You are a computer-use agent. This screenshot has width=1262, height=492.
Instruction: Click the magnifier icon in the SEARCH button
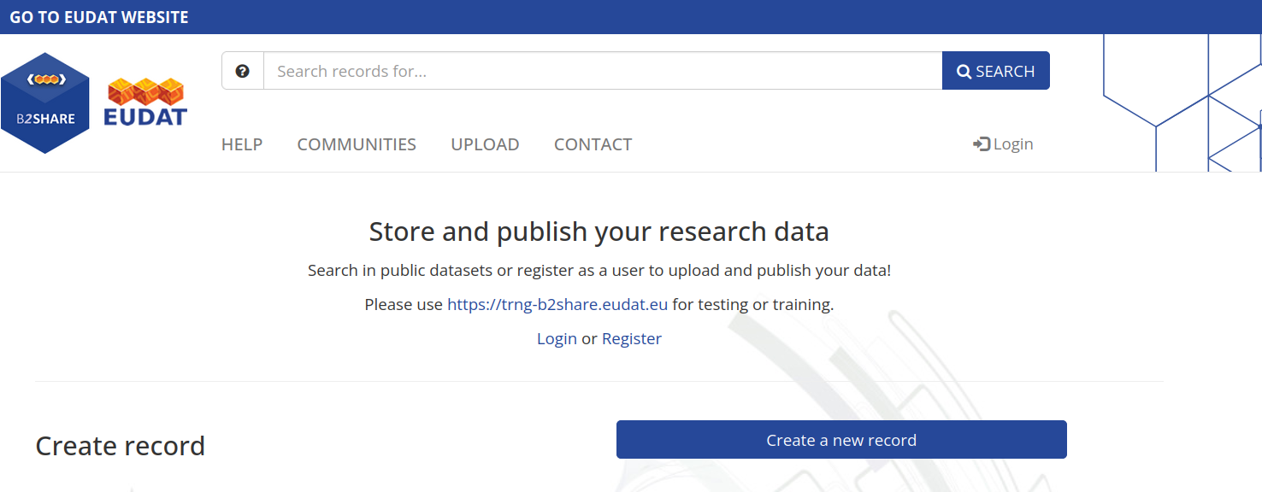pos(964,72)
